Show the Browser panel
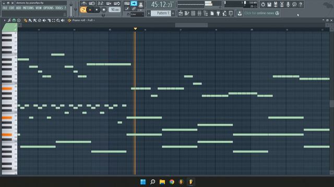334x187 pixels. tap(206, 14)
